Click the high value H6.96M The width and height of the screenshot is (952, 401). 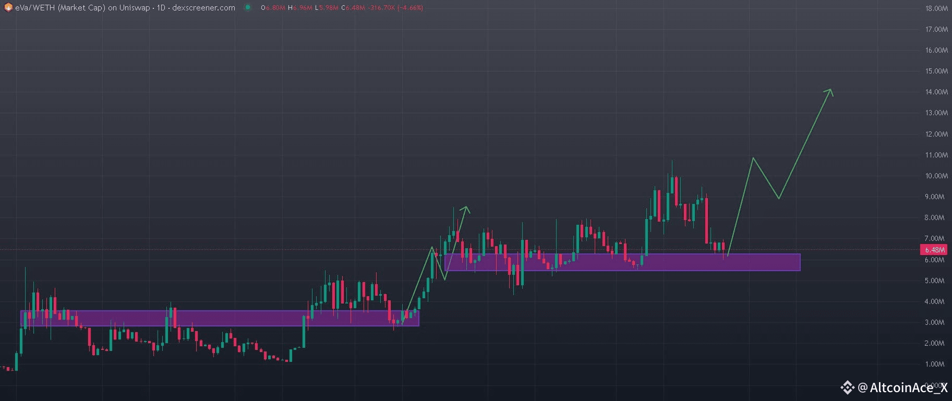point(300,8)
